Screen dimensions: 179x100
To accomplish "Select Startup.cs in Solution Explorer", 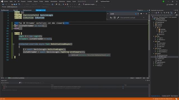I will pyautogui.click(x=159, y=66).
